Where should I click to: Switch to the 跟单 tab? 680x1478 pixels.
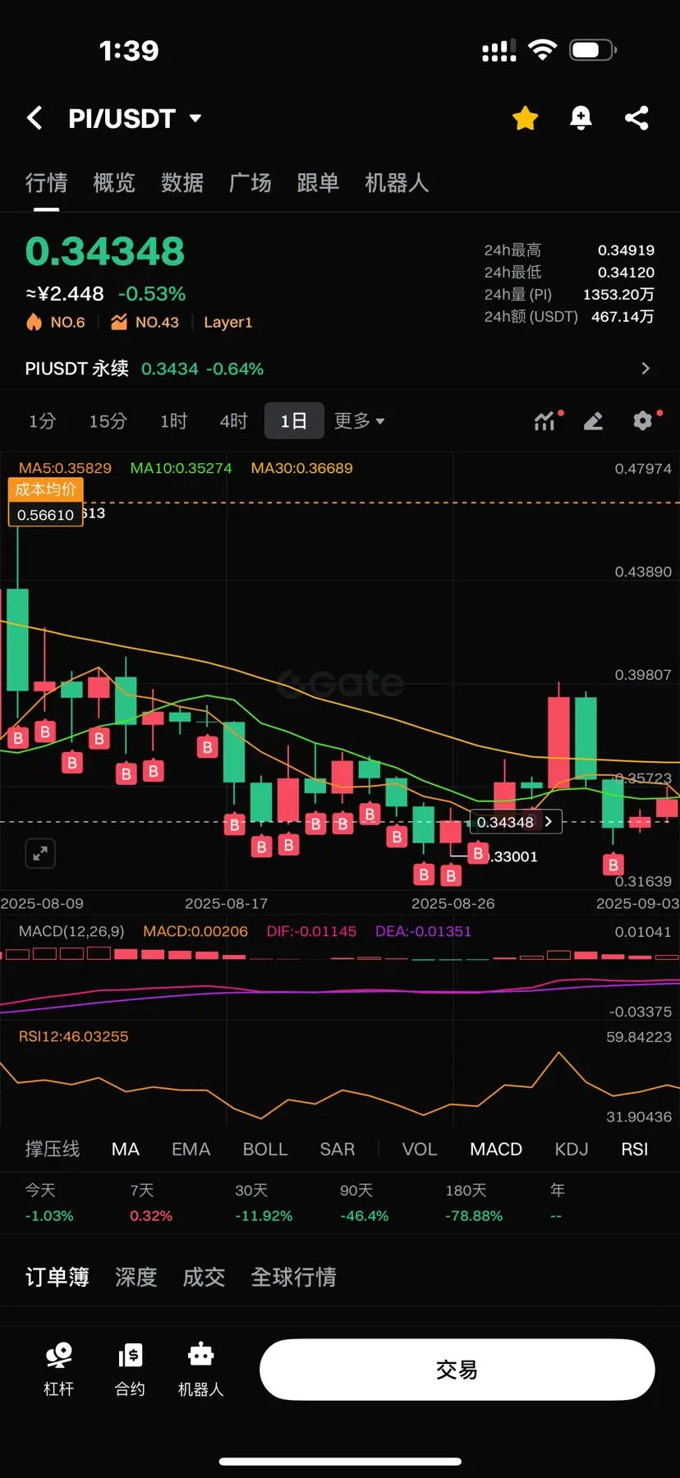click(318, 182)
